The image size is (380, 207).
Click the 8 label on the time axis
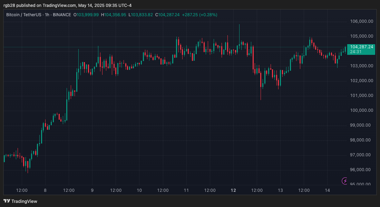click(45, 190)
